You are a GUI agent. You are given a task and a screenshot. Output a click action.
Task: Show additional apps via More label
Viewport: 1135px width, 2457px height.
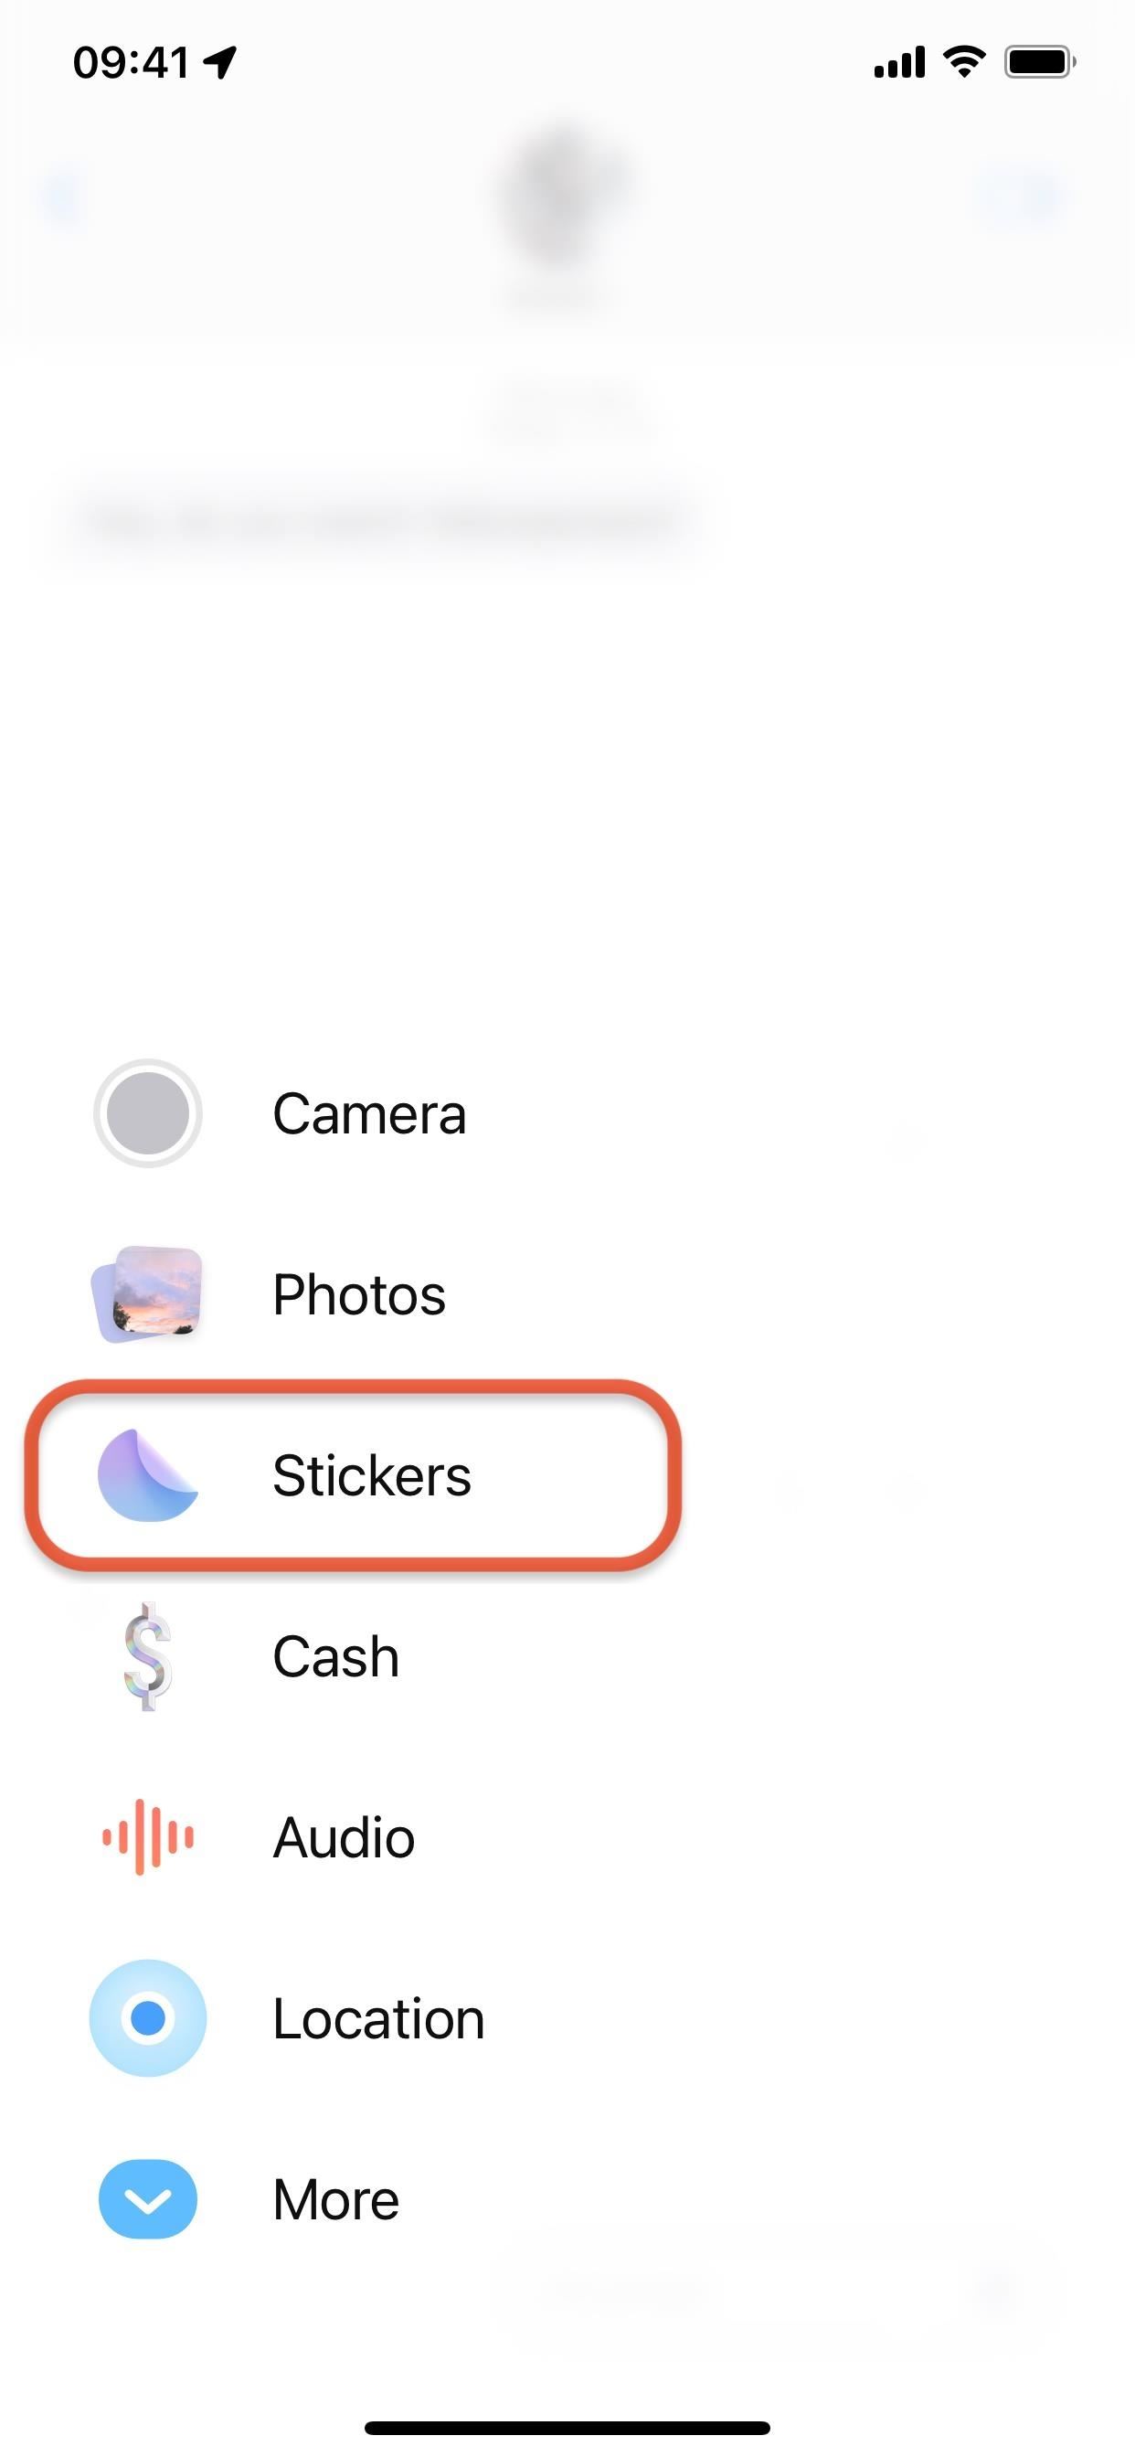(335, 2199)
